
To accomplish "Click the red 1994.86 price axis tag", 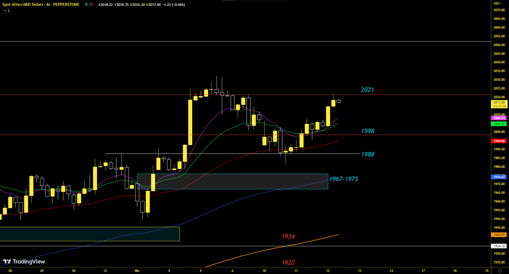I will [499, 141].
